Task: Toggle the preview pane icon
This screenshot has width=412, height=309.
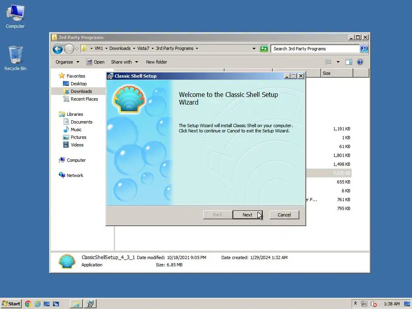Action: [349, 62]
